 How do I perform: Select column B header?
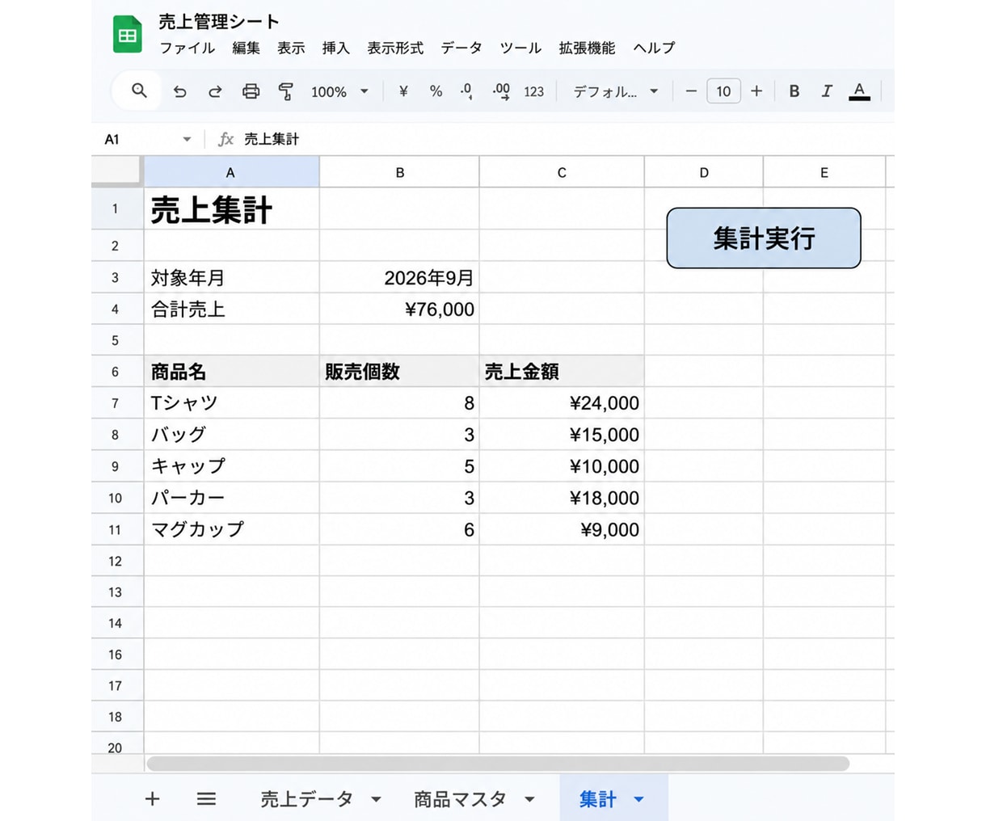tap(399, 172)
